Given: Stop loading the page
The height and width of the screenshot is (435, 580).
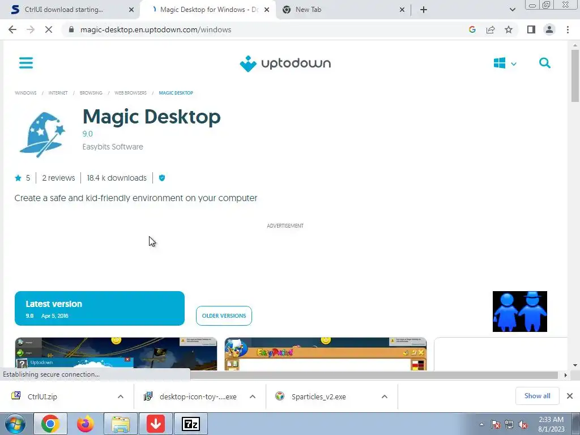Looking at the screenshot, I should pyautogui.click(x=49, y=29).
